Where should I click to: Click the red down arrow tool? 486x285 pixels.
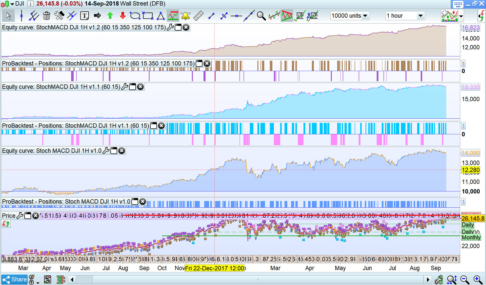click(x=123, y=16)
